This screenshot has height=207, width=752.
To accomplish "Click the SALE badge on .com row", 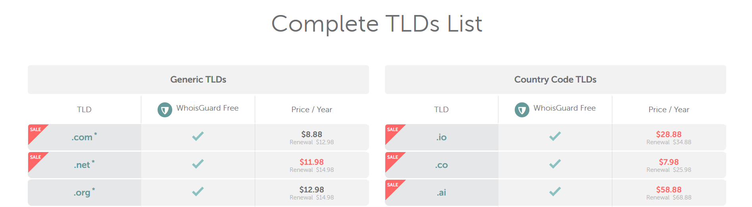I will [36, 131].
